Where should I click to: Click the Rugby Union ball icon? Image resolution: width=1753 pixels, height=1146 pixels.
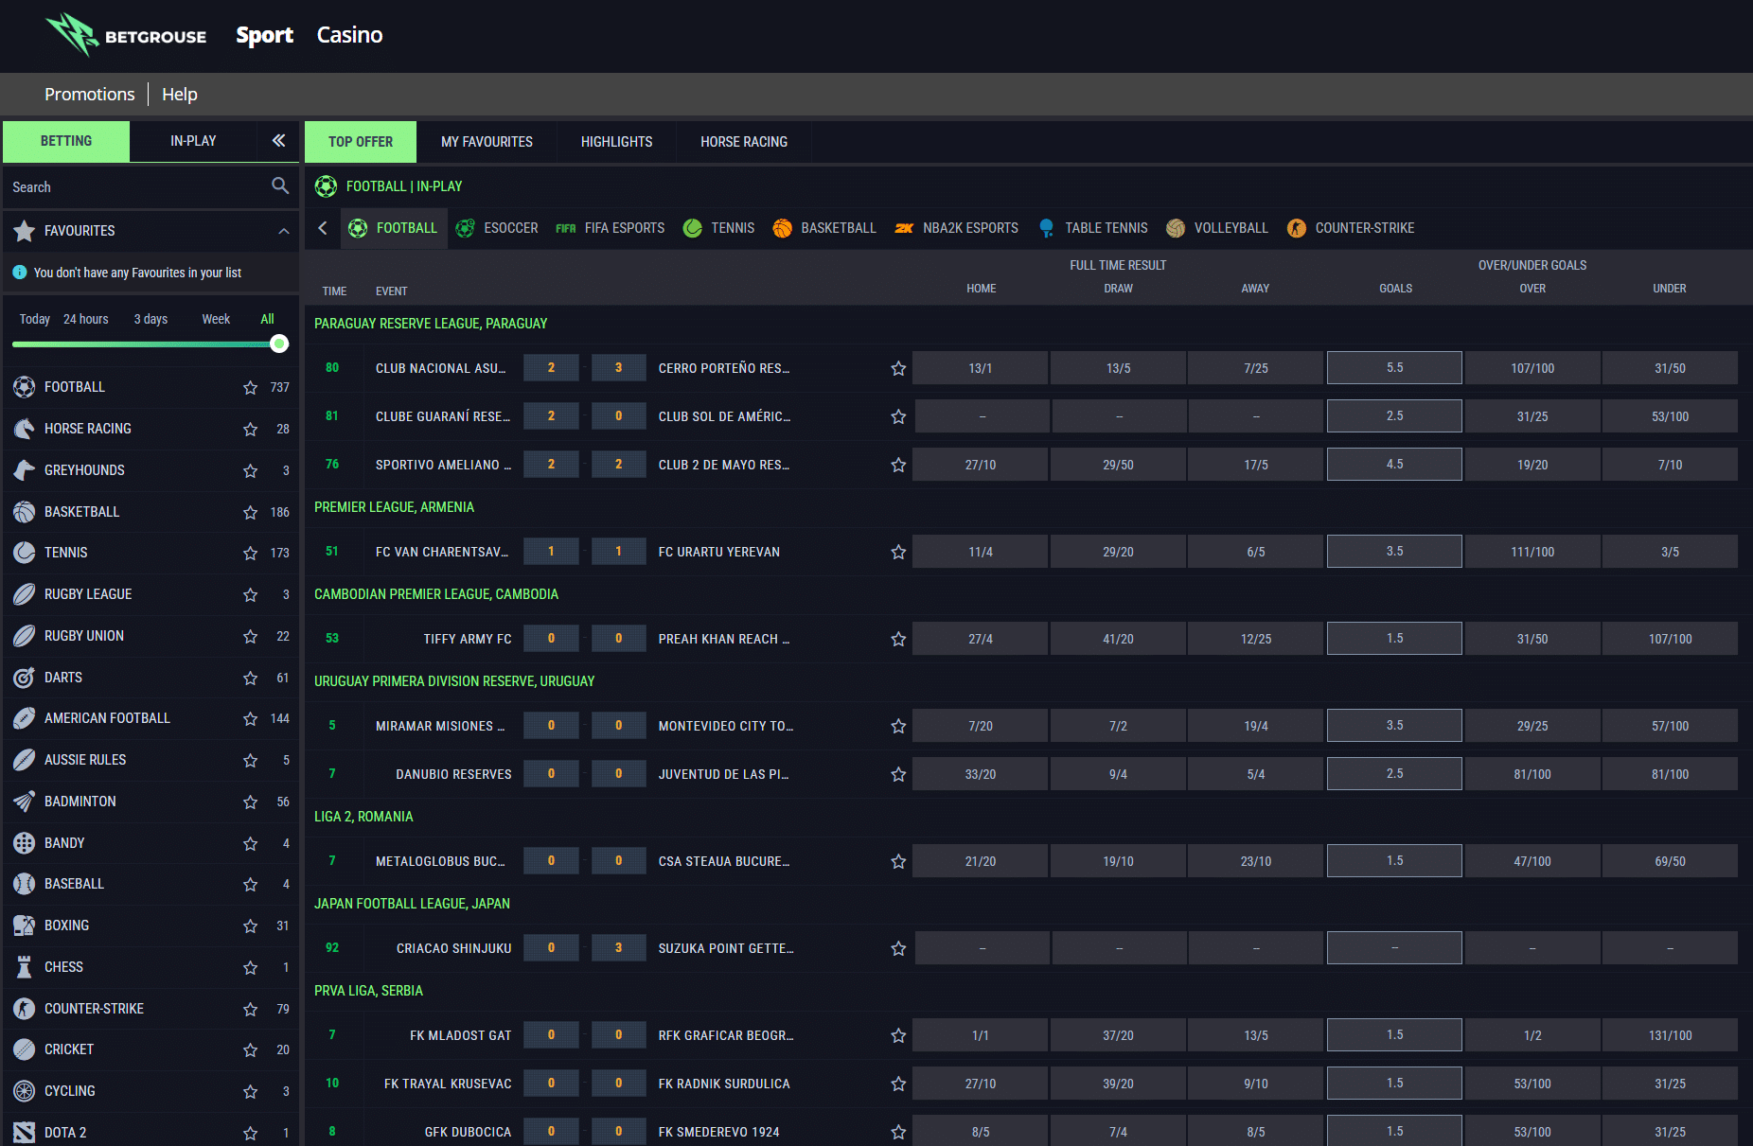pos(25,636)
